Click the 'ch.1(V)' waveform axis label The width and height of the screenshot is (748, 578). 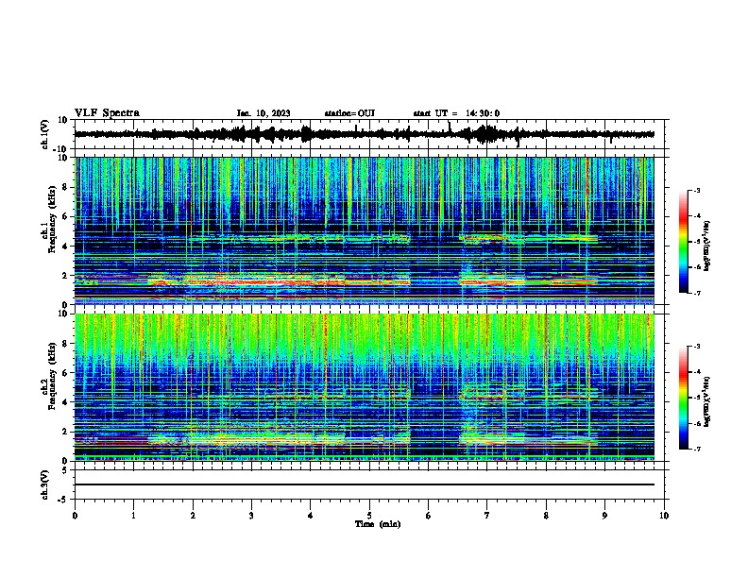click(44, 134)
